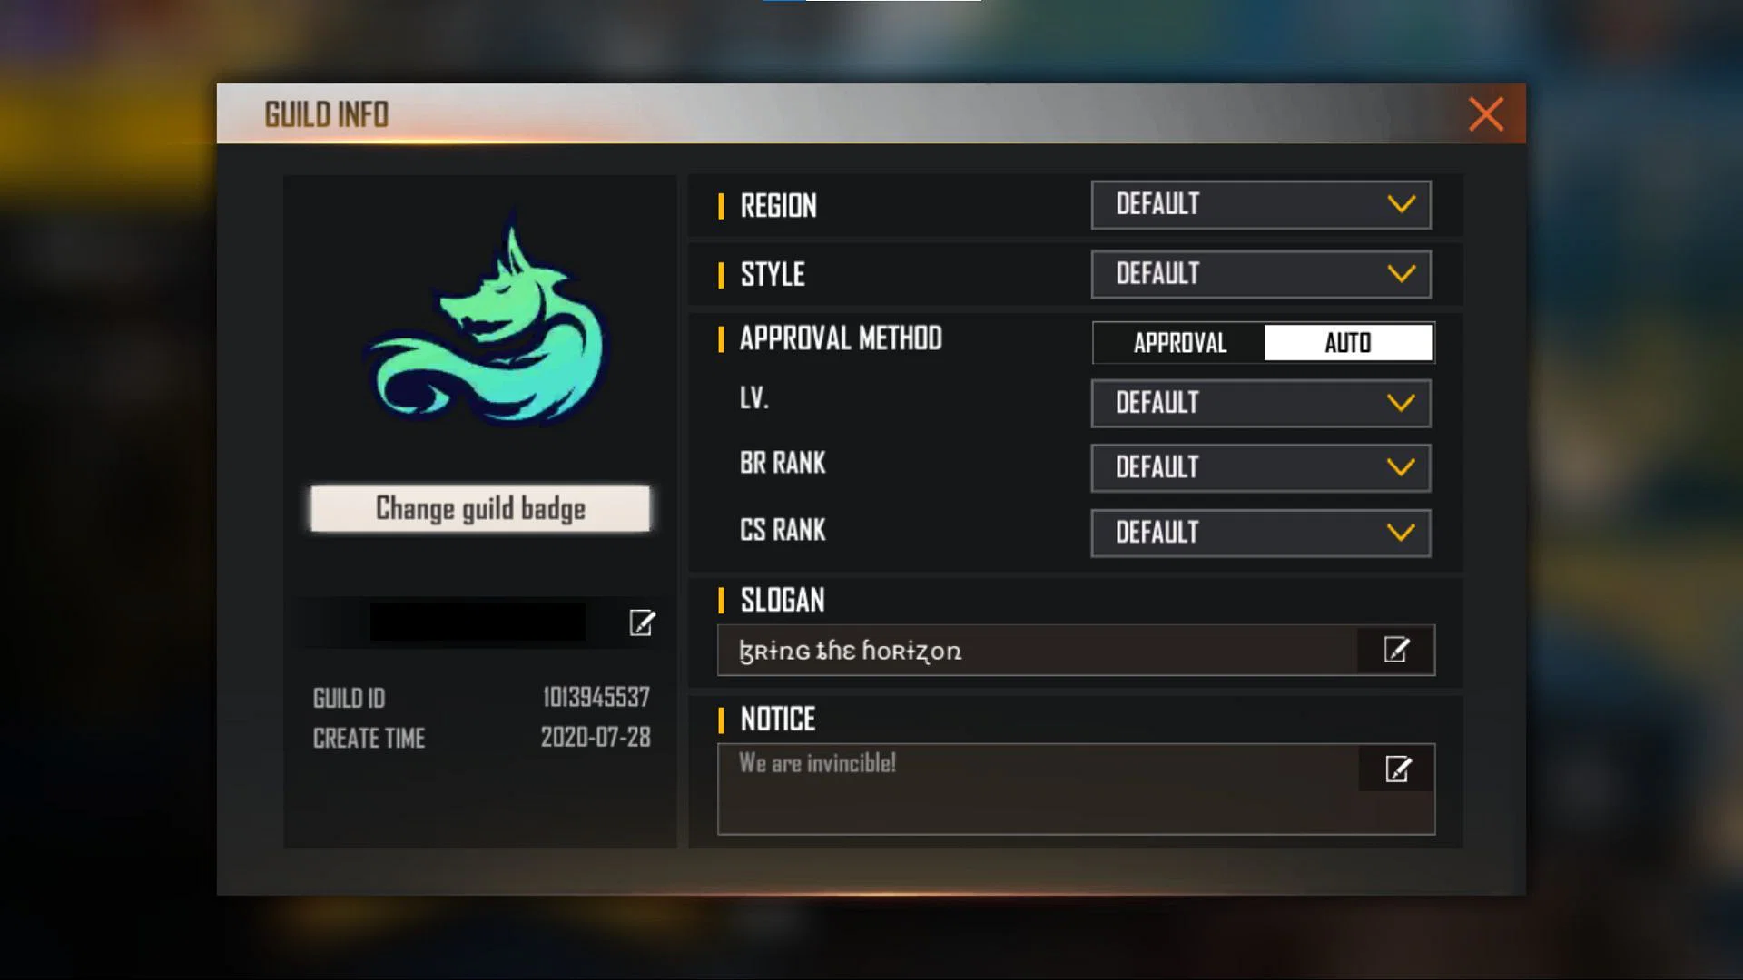Click the slogan edit icon
This screenshot has width=1743, height=980.
[1396, 649]
